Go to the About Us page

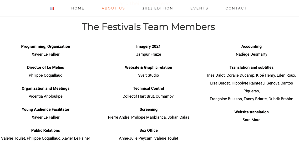(113, 8)
